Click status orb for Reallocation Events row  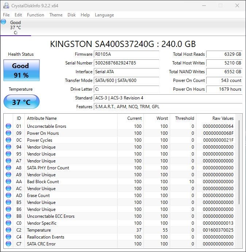click(8, 237)
